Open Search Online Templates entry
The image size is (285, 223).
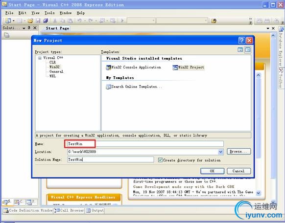(x=134, y=87)
